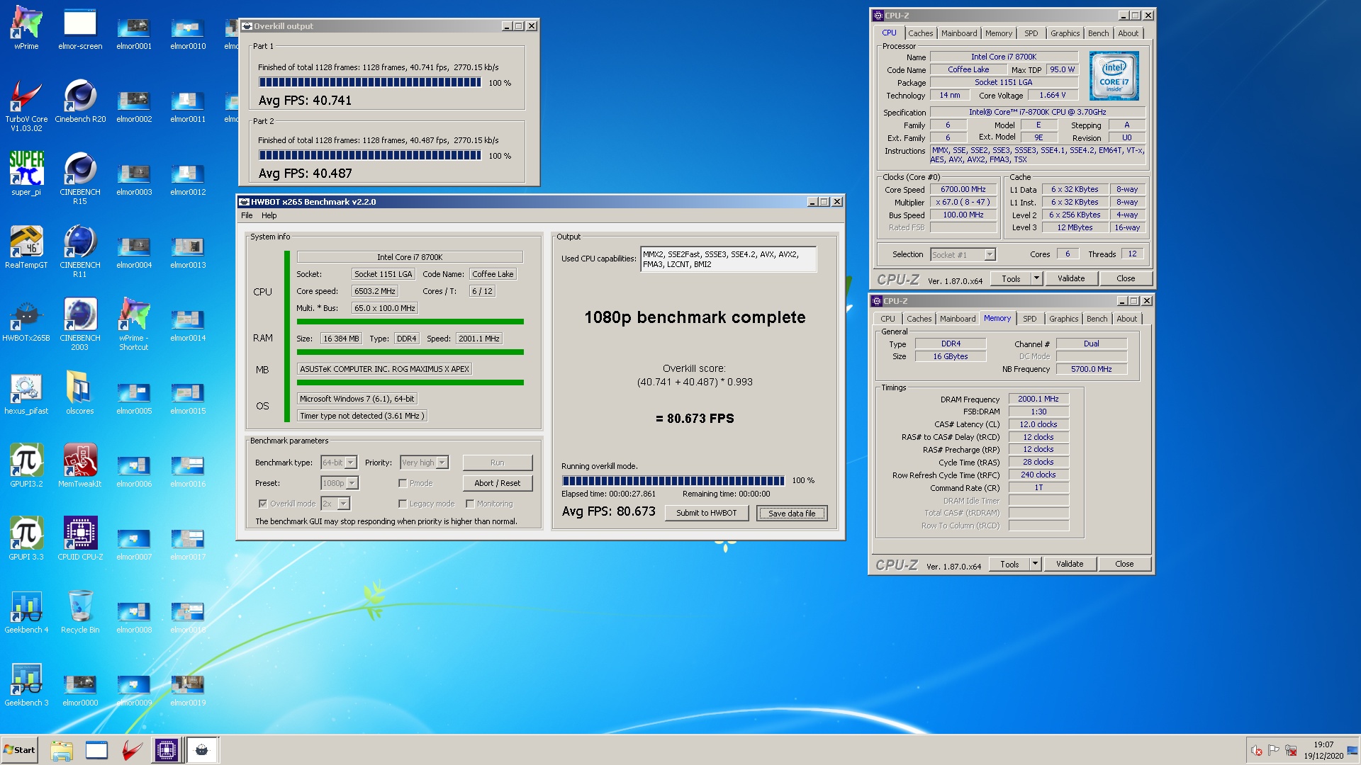Toggle Overkill mode checkbox
This screenshot has width=1361, height=765.
click(263, 504)
